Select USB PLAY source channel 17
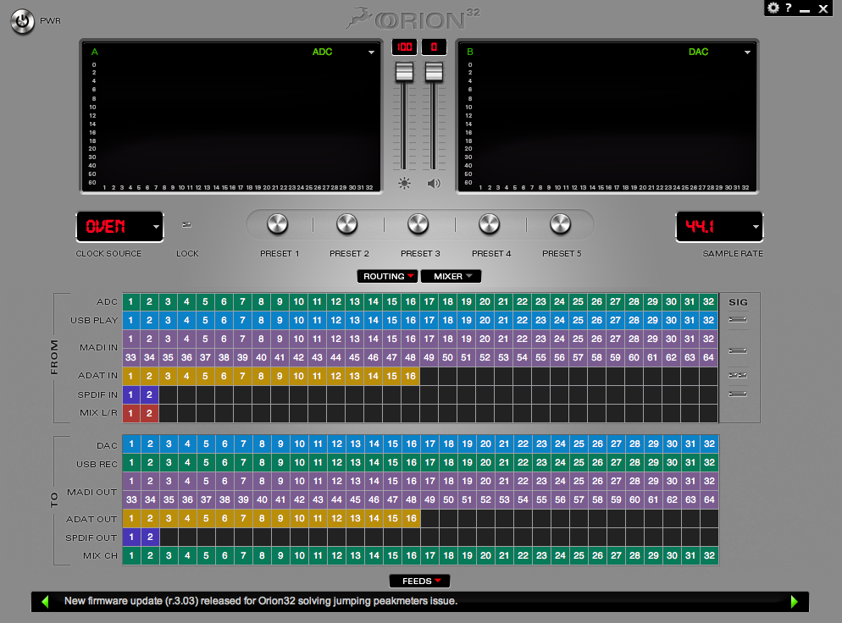Image resolution: width=842 pixels, height=623 pixels. tap(429, 320)
